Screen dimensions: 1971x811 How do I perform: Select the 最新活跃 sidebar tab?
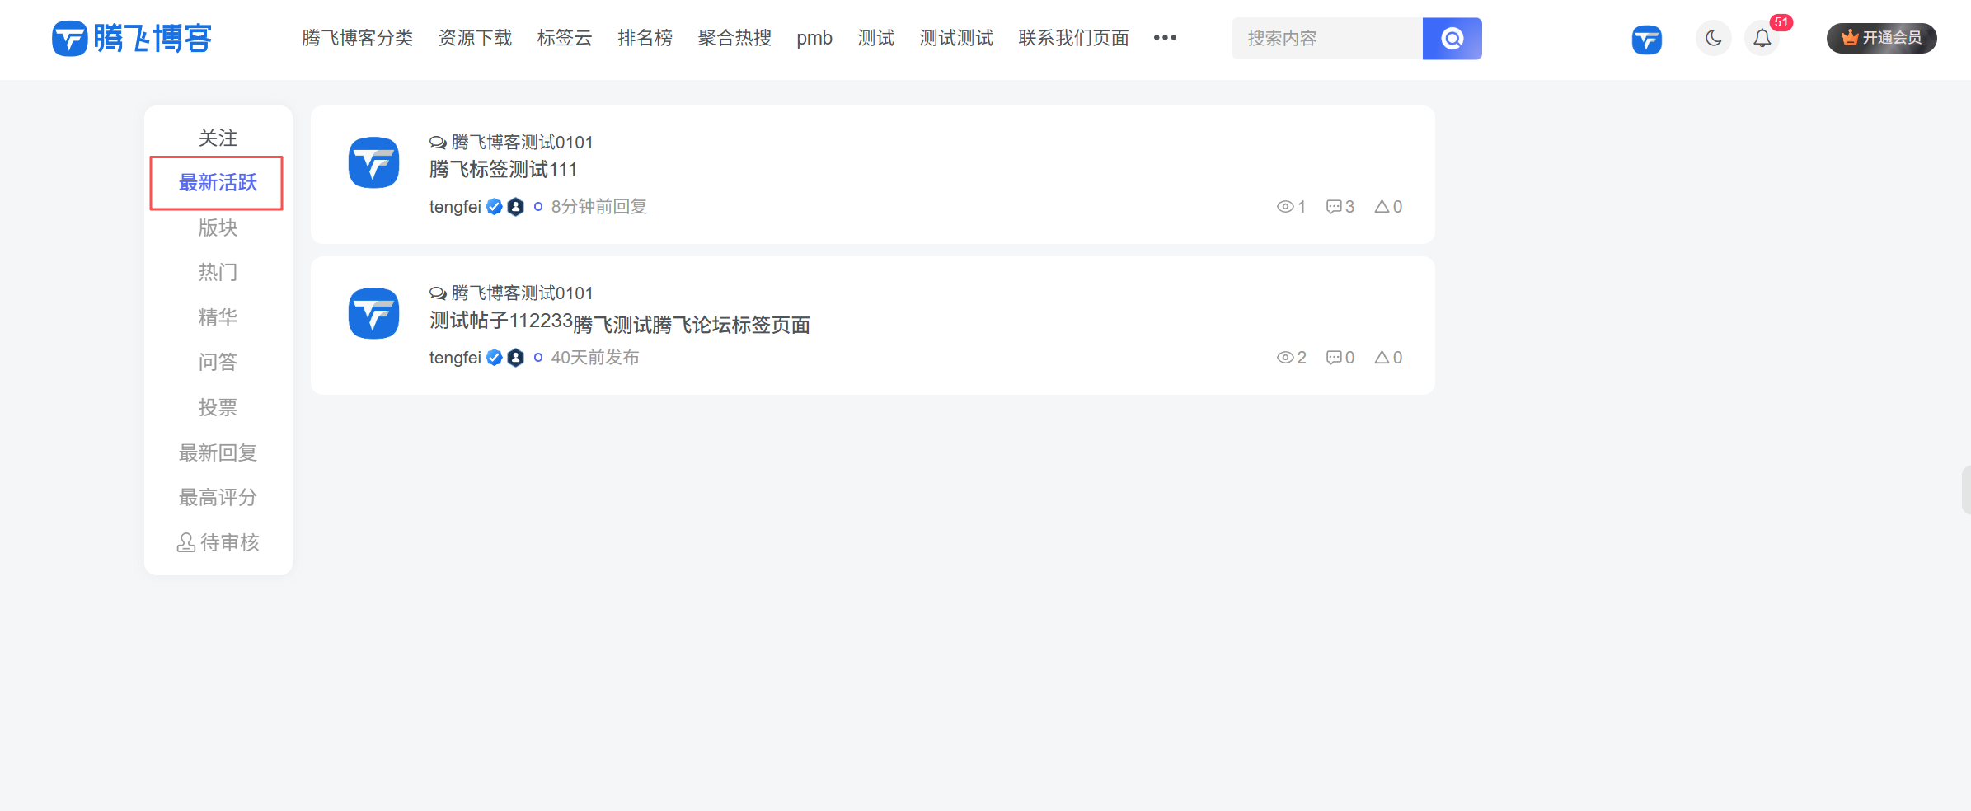[218, 183]
